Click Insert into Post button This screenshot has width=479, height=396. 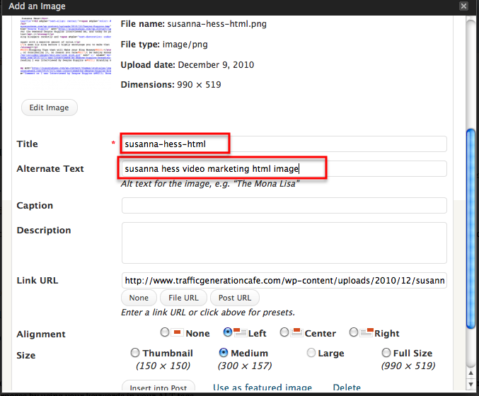[x=158, y=388]
